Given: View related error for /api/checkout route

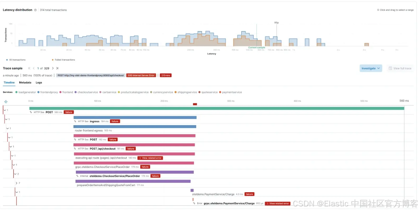Looking at the screenshot, I should pyautogui.click(x=150, y=158).
